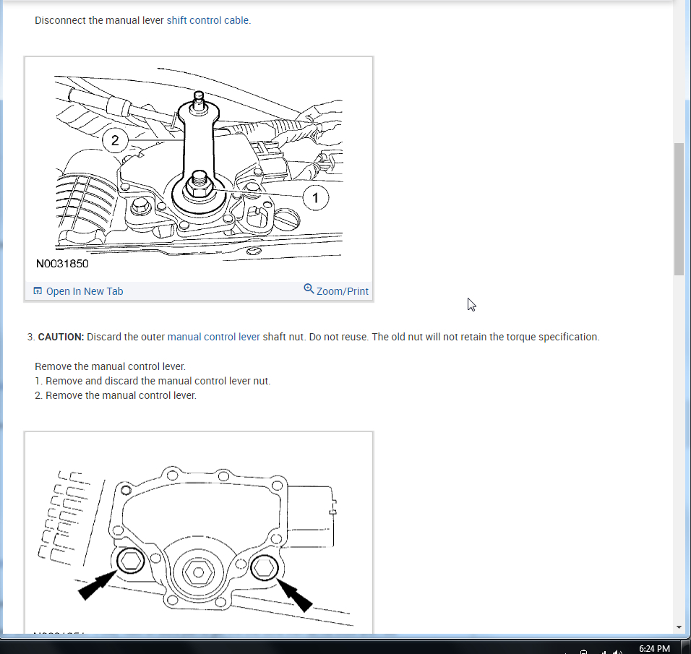Viewport: 691px width, 654px height.
Task: Open the volume speaker tray icon
Action: (x=617, y=651)
